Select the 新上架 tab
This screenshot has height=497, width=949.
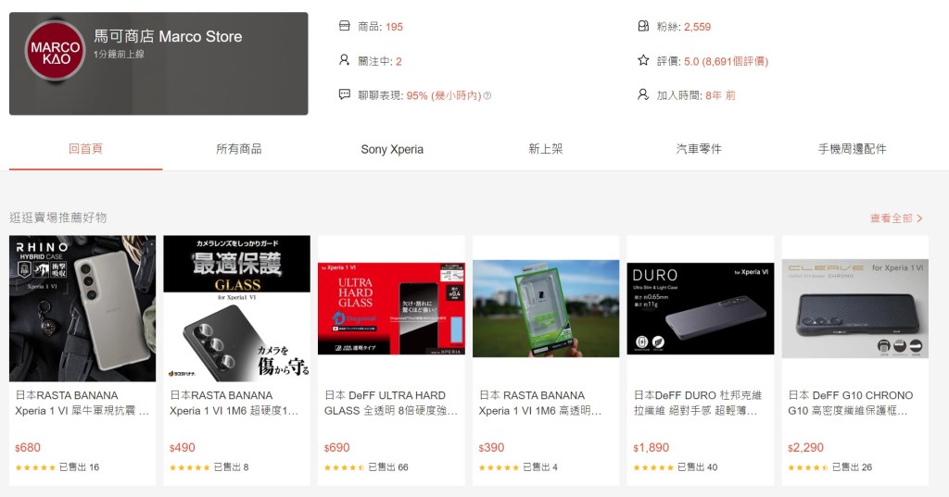[546, 149]
